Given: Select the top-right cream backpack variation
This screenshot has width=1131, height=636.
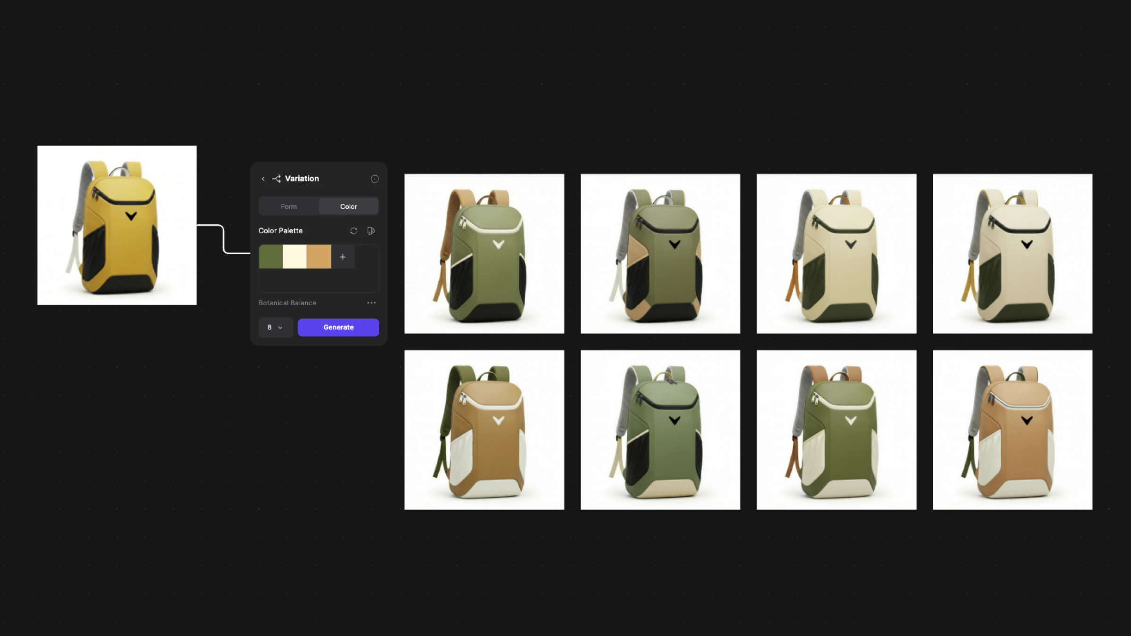Looking at the screenshot, I should [1012, 254].
